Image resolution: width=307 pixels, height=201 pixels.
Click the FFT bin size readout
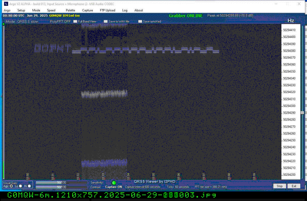(x=211, y=187)
